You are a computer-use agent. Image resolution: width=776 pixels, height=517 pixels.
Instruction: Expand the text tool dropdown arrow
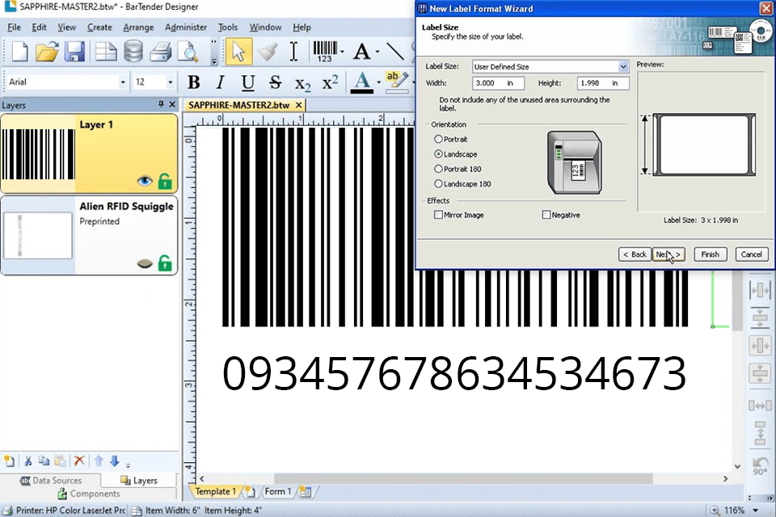[x=377, y=52]
